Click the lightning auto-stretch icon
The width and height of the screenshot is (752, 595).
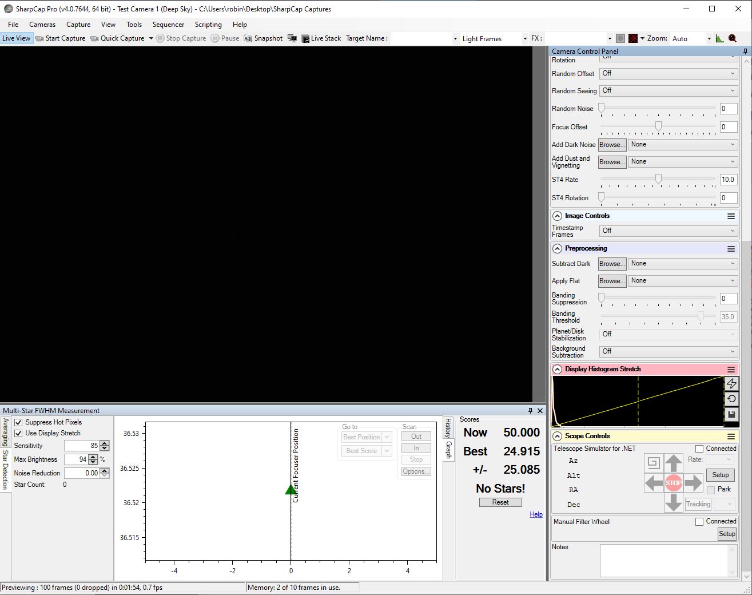[x=731, y=383]
